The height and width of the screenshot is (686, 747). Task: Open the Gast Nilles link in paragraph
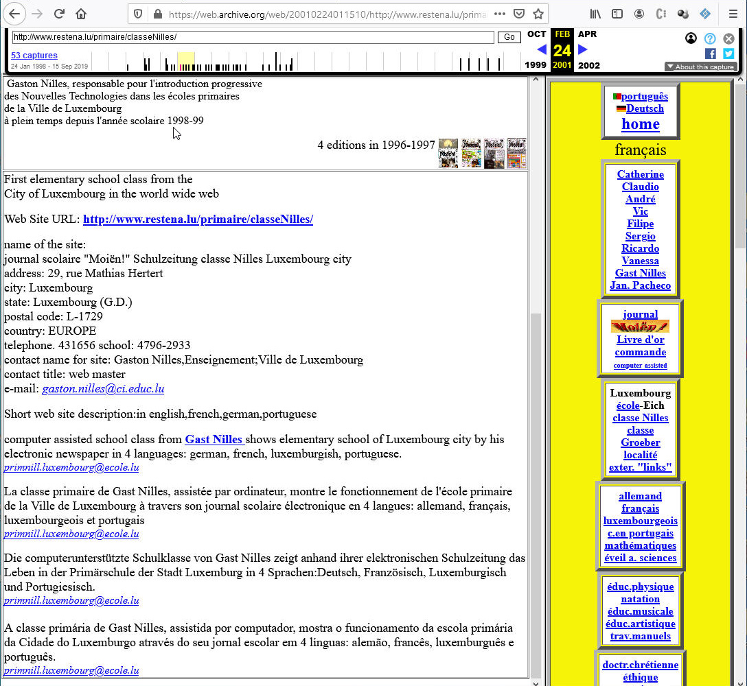(x=214, y=439)
